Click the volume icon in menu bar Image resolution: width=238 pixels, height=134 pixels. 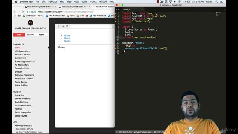[x=175, y=1]
